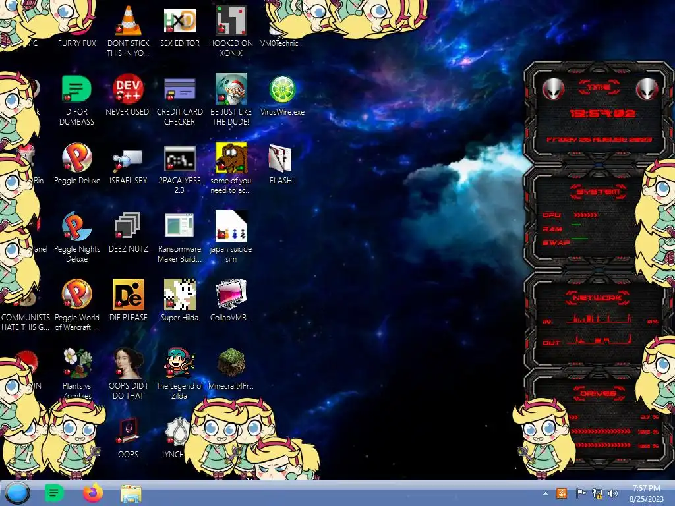The width and height of the screenshot is (675, 506).
Task: Click the SWAP usage bar
Action: 579,238
